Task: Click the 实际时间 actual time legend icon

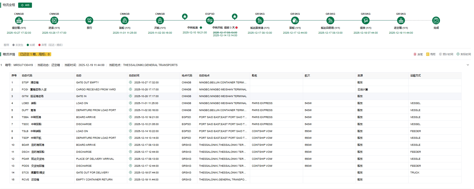Action: [458, 54]
